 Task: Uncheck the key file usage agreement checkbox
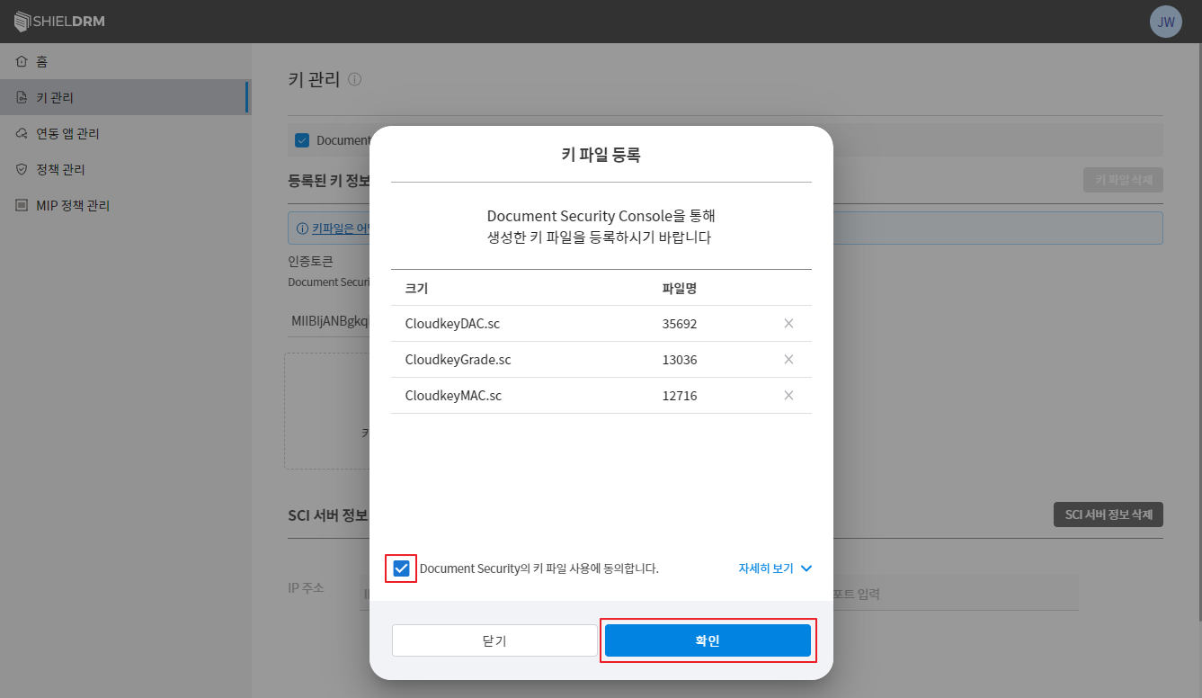pyautogui.click(x=401, y=568)
